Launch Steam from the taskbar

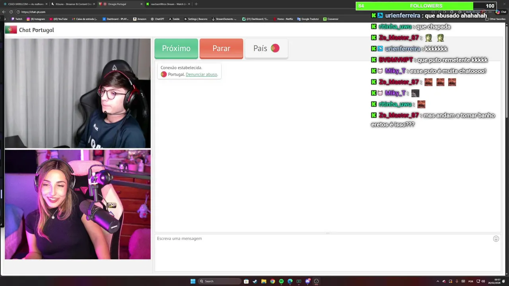click(x=255, y=281)
